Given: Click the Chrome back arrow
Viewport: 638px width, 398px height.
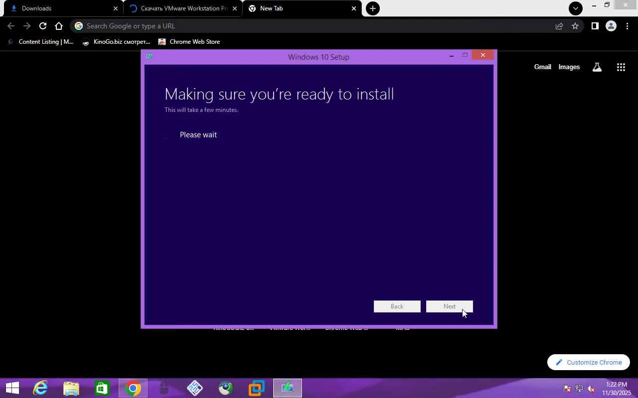Looking at the screenshot, I should pos(11,26).
